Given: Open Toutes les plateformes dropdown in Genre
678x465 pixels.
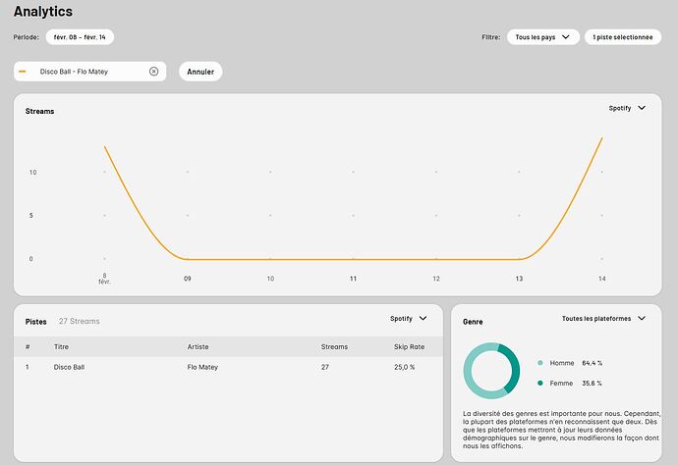Looking at the screenshot, I should [x=603, y=319].
